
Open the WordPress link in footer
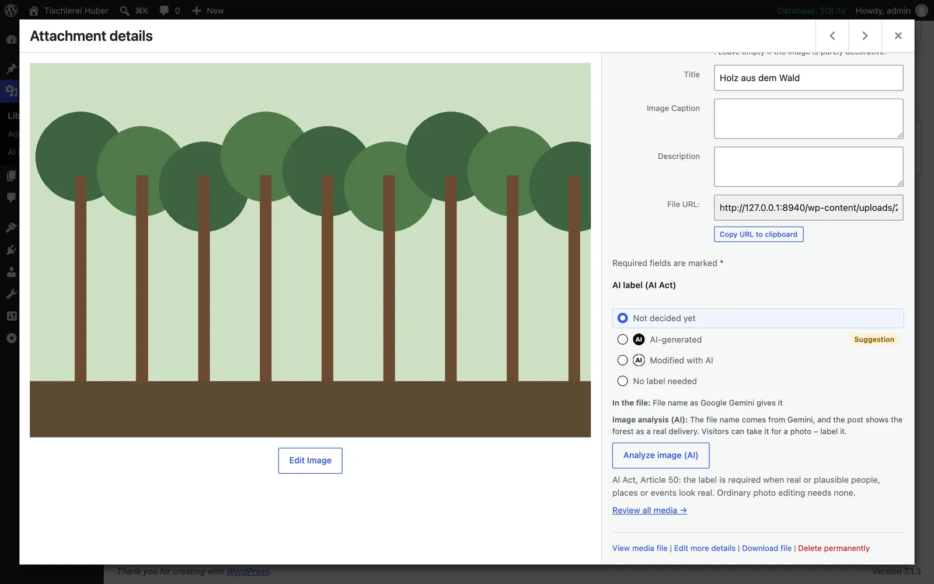[x=248, y=571]
